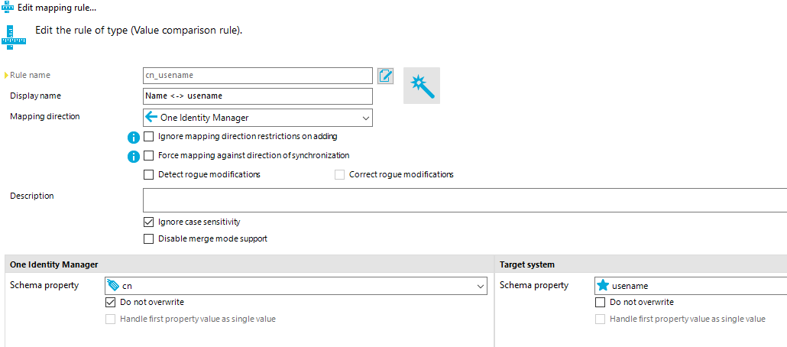Click Schema property label under One Identity Manager

44,285
